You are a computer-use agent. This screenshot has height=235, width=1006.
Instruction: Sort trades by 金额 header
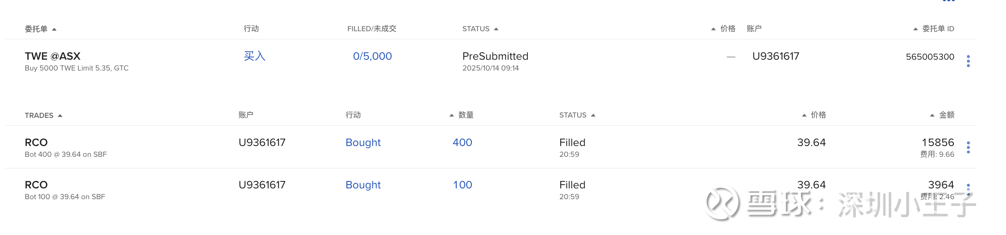point(942,115)
